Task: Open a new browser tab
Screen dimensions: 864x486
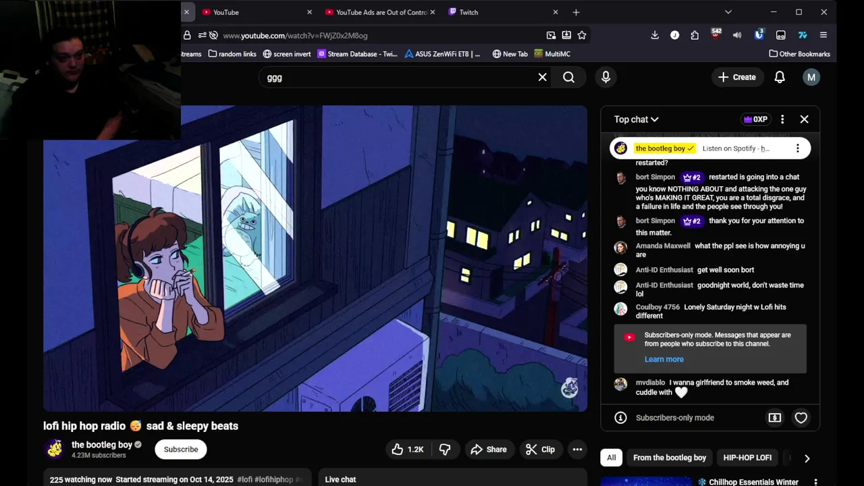Action: point(576,12)
